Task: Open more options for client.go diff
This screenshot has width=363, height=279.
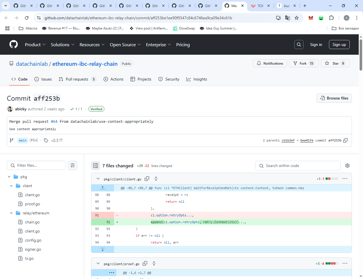Action: tap(345, 179)
